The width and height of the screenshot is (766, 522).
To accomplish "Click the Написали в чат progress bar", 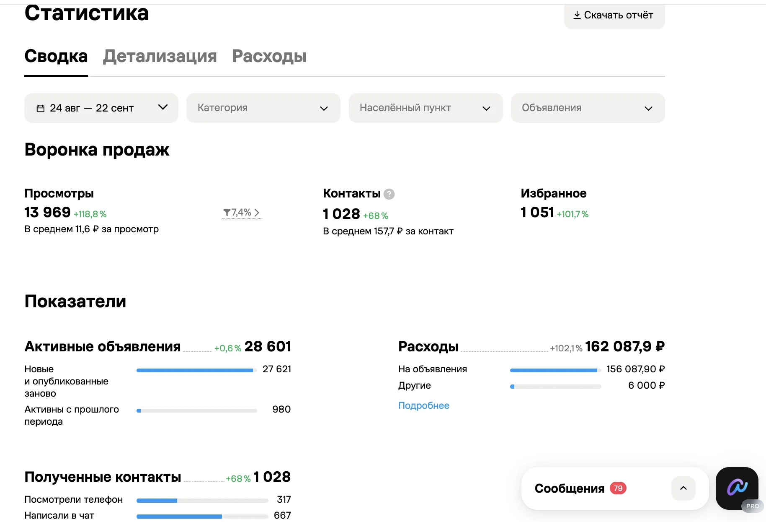I will pos(202,517).
